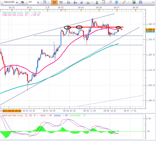Click the orange marker under 09/06 date
The height and width of the screenshot is (141, 156).
99,10
